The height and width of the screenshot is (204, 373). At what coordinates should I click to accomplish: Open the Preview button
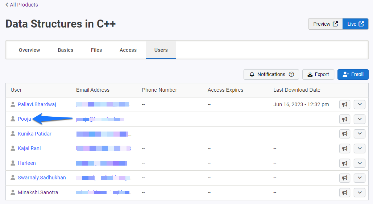325,24
